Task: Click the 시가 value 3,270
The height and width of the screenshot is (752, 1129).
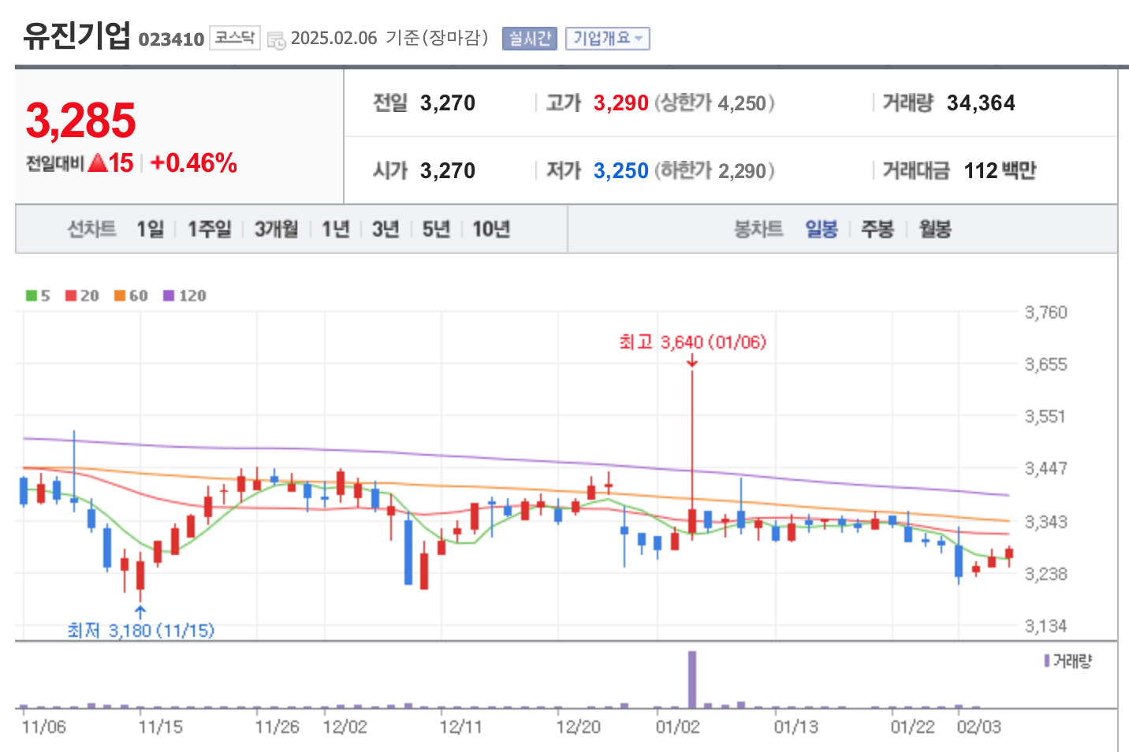Action: [448, 171]
